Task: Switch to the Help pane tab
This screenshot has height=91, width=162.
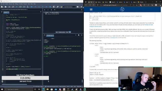Action: [x=57, y=32]
